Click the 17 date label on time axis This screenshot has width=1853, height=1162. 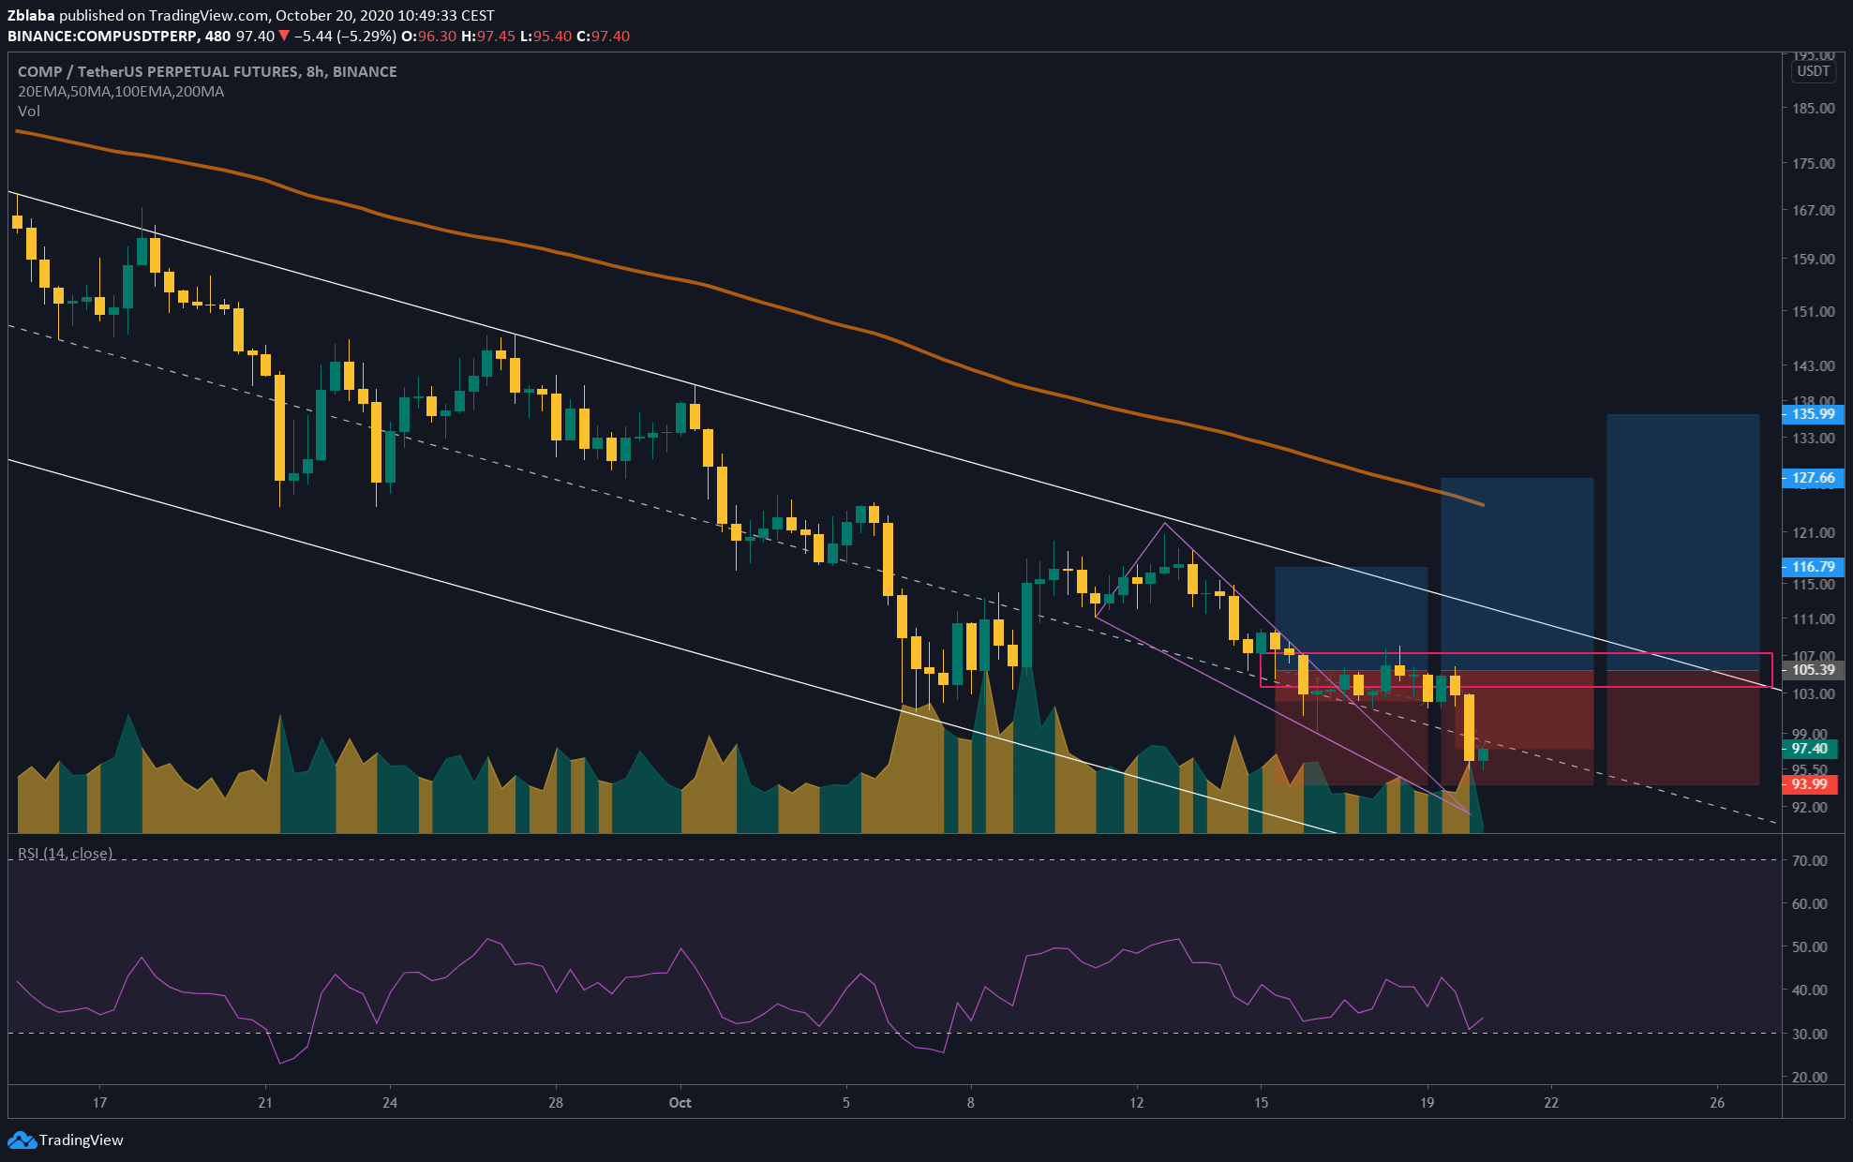pyautogui.click(x=99, y=1102)
